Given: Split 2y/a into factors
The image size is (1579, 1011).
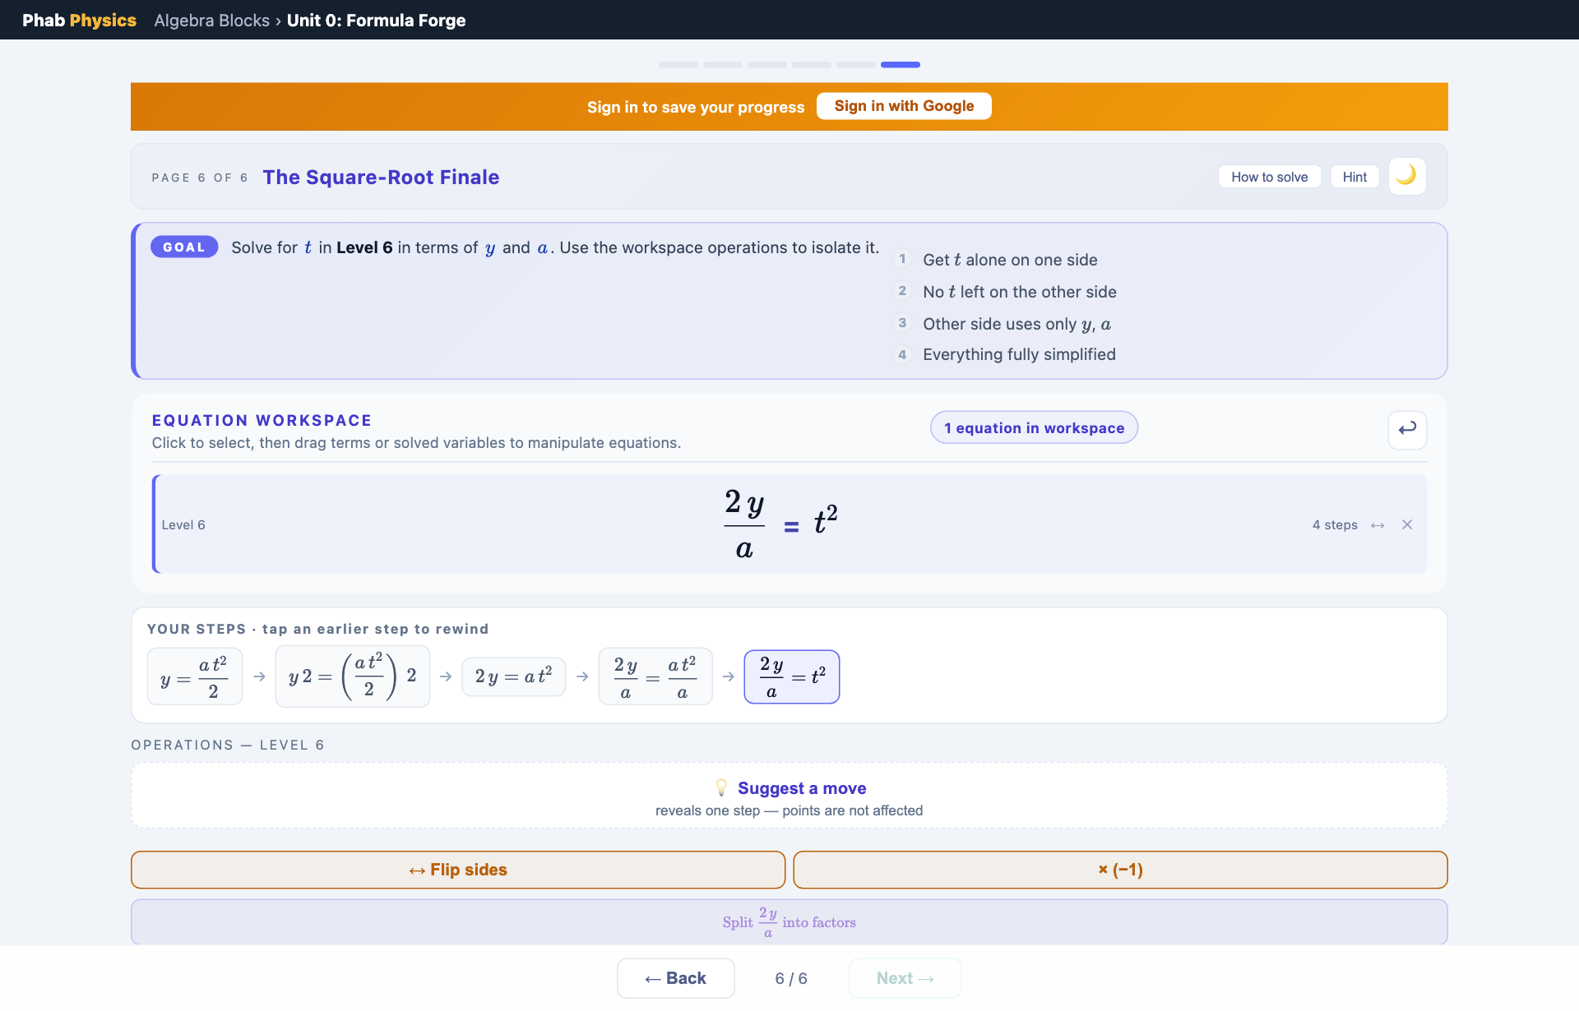Looking at the screenshot, I should tap(789, 922).
